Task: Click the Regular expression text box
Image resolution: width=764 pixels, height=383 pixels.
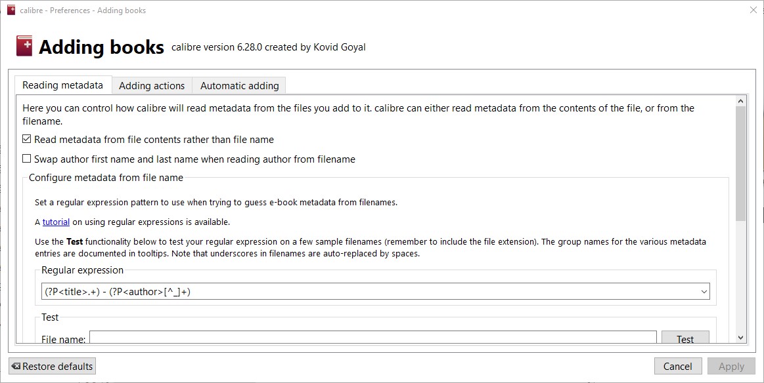Action: (x=368, y=292)
